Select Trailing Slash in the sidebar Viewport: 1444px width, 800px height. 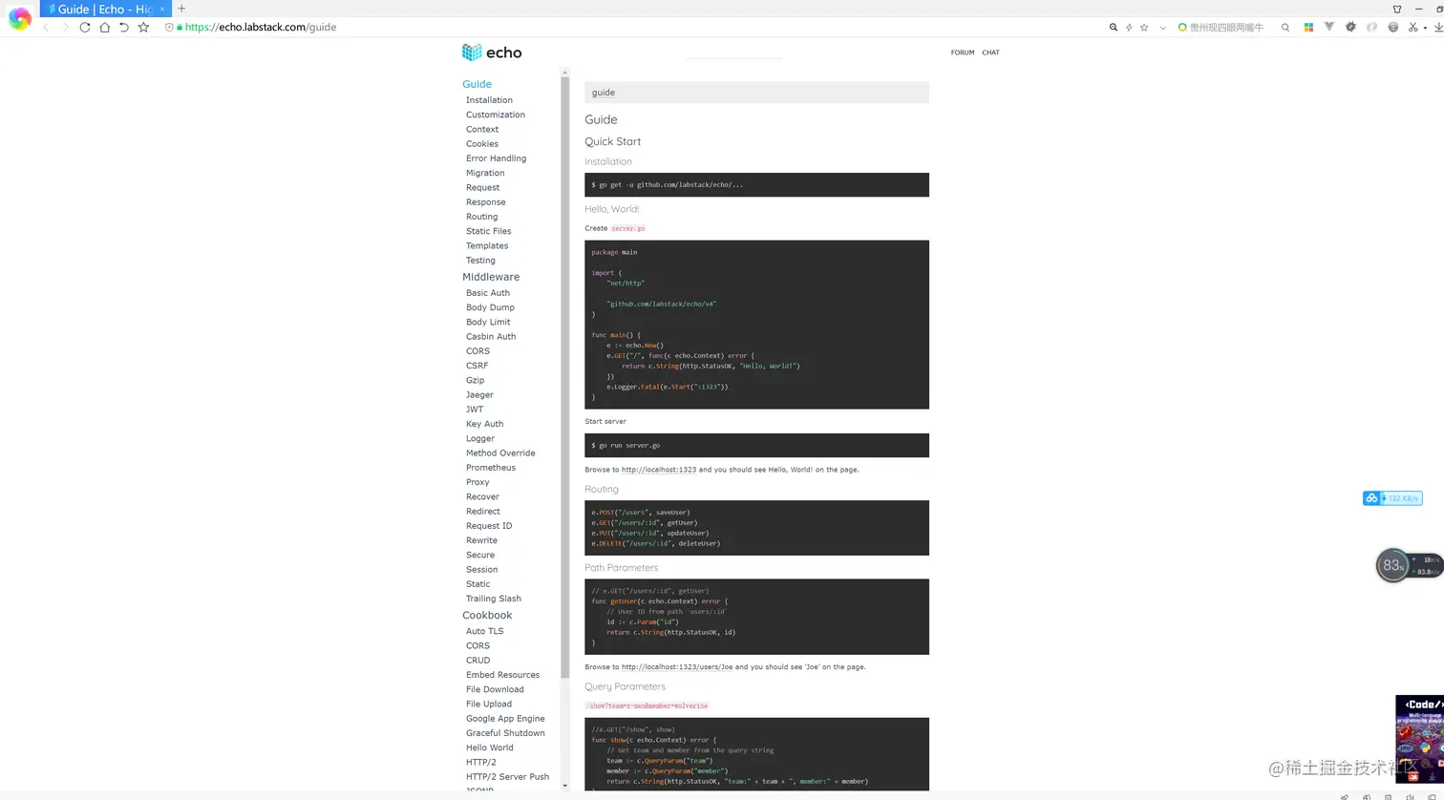pyautogui.click(x=494, y=599)
